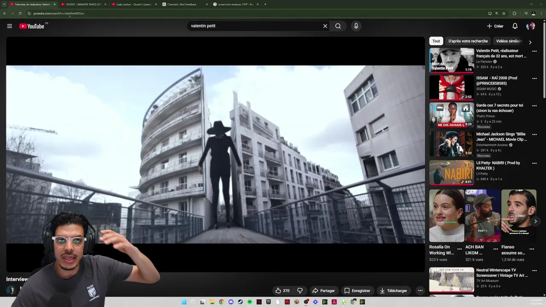This screenshot has height=307, width=546.
Task: Switch to Lady Leshurr Queen's Speech tab
Action: 134,4
